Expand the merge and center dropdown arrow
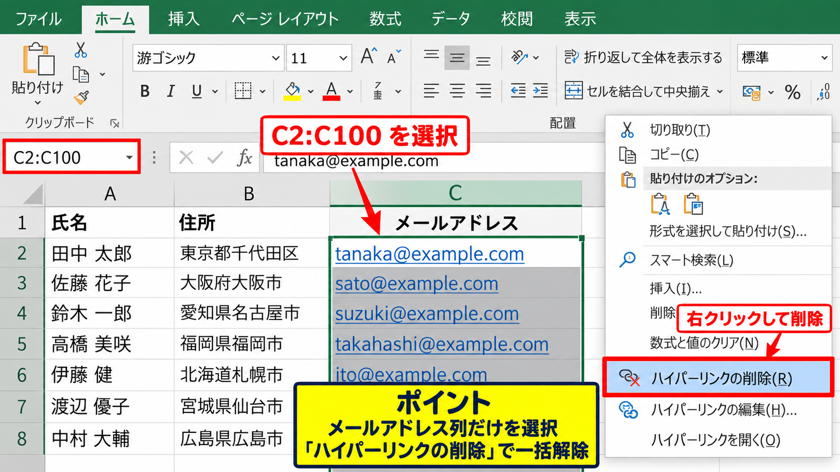This screenshot has width=840, height=472. [720, 91]
